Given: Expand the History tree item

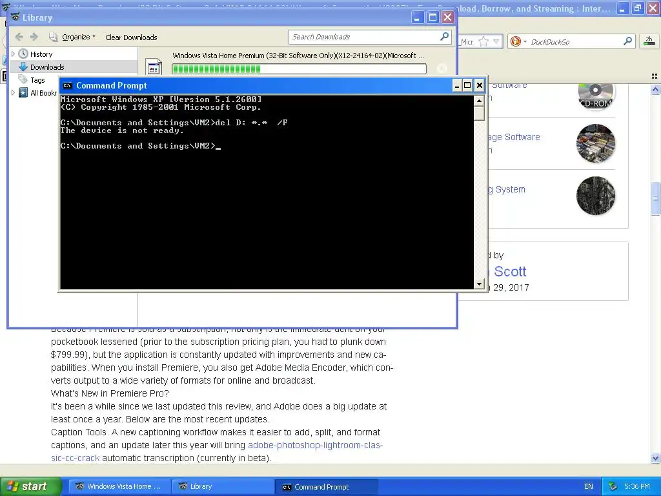Looking at the screenshot, I should click(13, 54).
